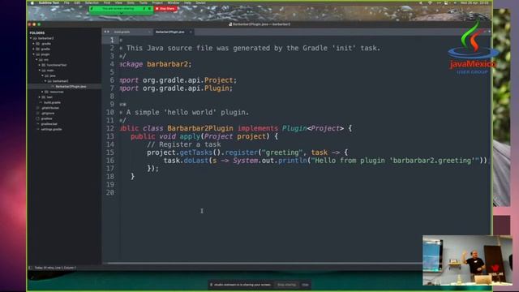
Task: Collapse the barbarbar2 package folder under java
Action: (x=45, y=81)
